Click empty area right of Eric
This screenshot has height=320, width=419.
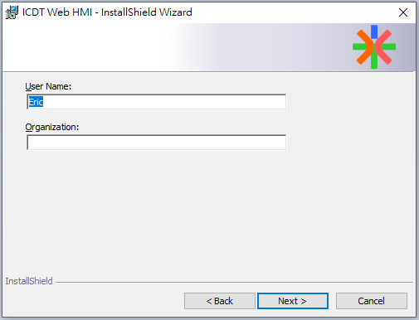point(164,102)
